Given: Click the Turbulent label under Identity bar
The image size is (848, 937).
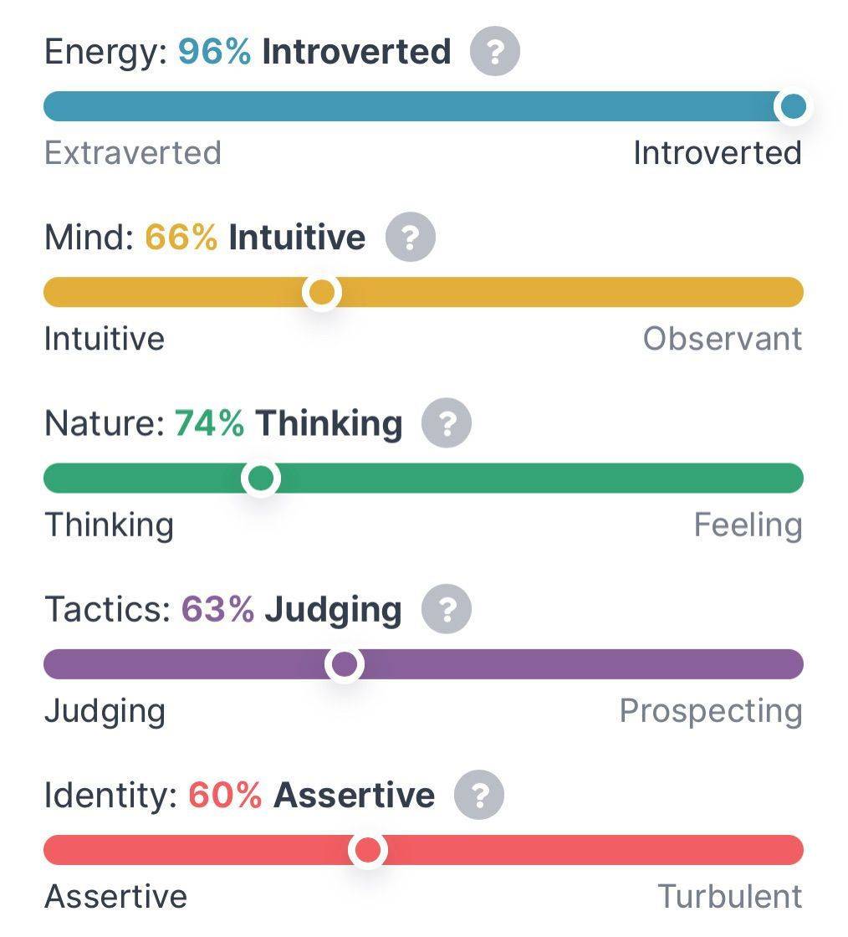Looking at the screenshot, I should point(730,896).
